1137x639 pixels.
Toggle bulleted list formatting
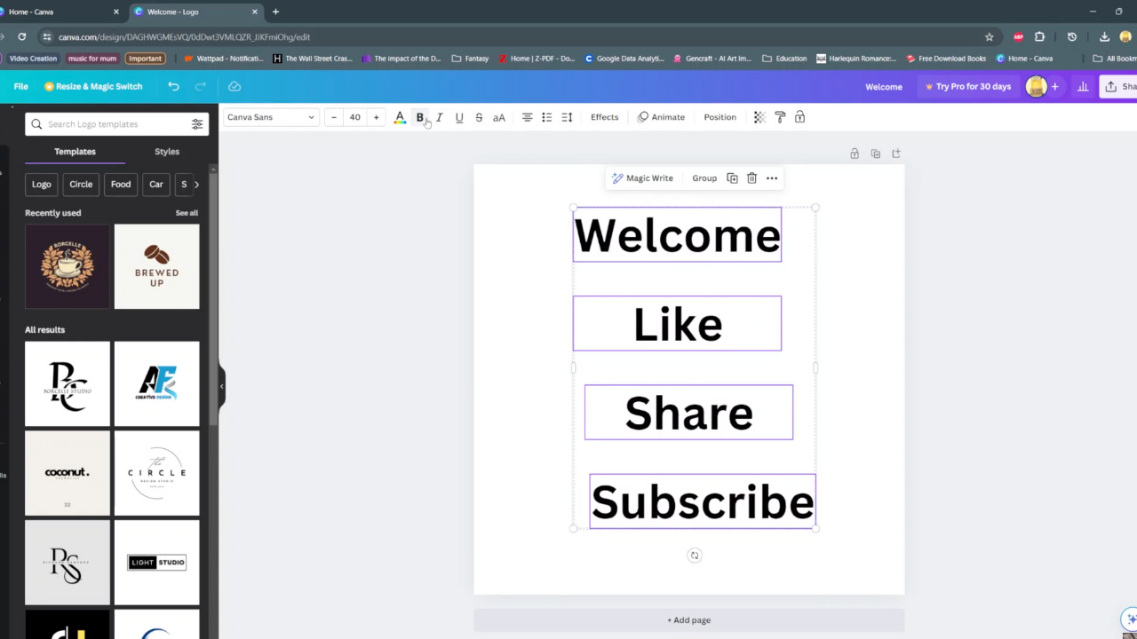point(546,117)
